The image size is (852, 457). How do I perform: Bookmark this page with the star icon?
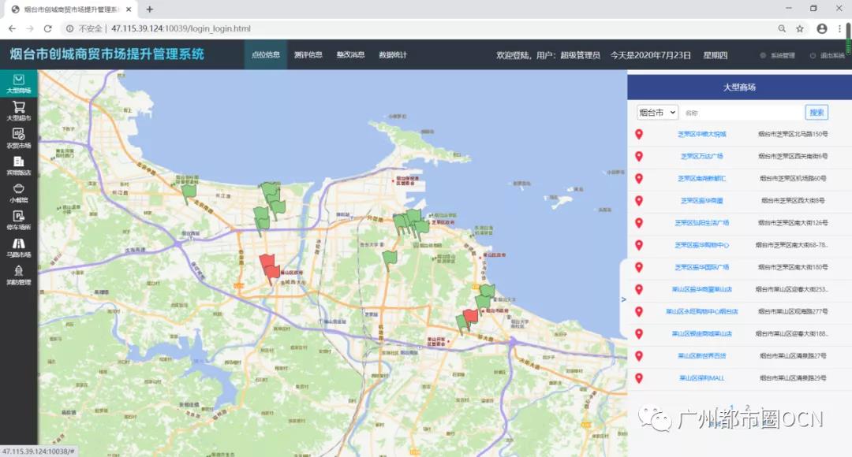[x=800, y=29]
